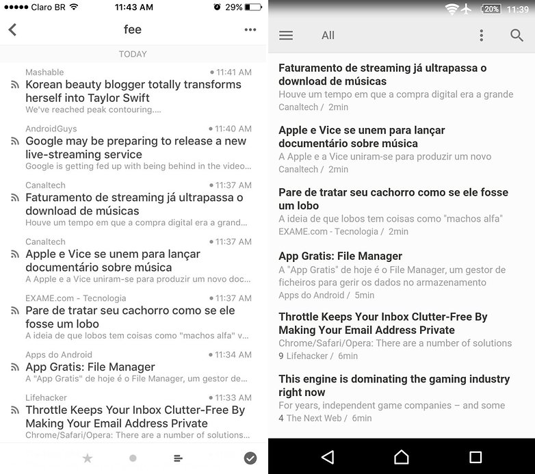
Task: Open Android 'Apple e Vice se unem' headline
Action: tap(362, 137)
